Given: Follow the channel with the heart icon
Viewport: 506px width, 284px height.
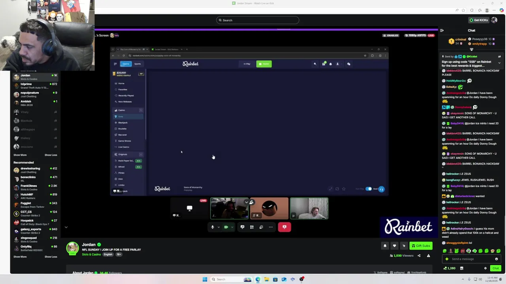Looking at the screenshot, I should 394,246.
